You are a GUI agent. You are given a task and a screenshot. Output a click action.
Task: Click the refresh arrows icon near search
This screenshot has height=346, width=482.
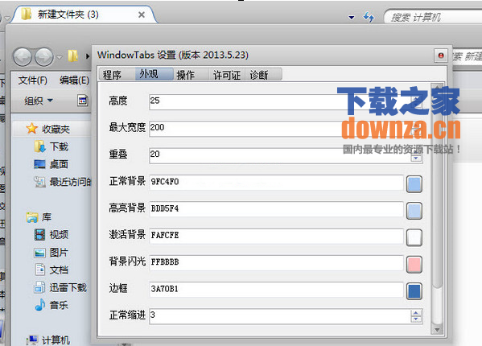pyautogui.click(x=369, y=17)
